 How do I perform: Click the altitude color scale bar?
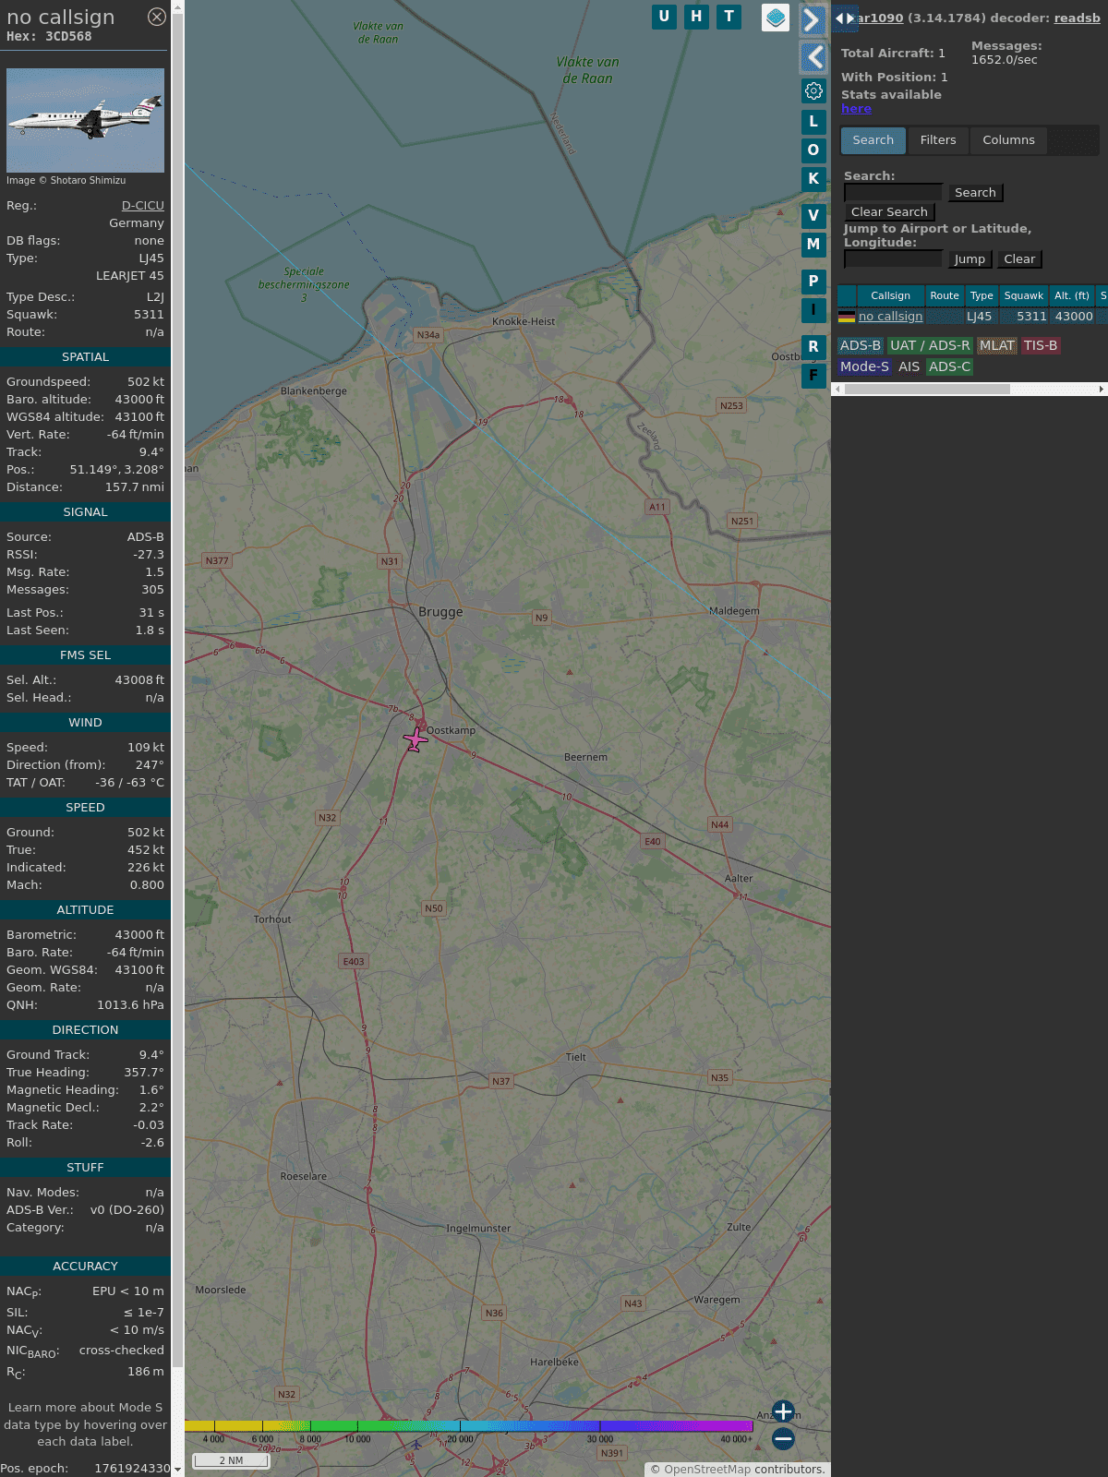469,1426
